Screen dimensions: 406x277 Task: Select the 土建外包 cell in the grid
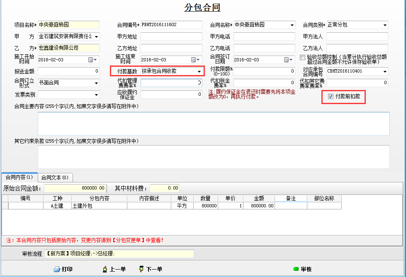(x=99, y=206)
